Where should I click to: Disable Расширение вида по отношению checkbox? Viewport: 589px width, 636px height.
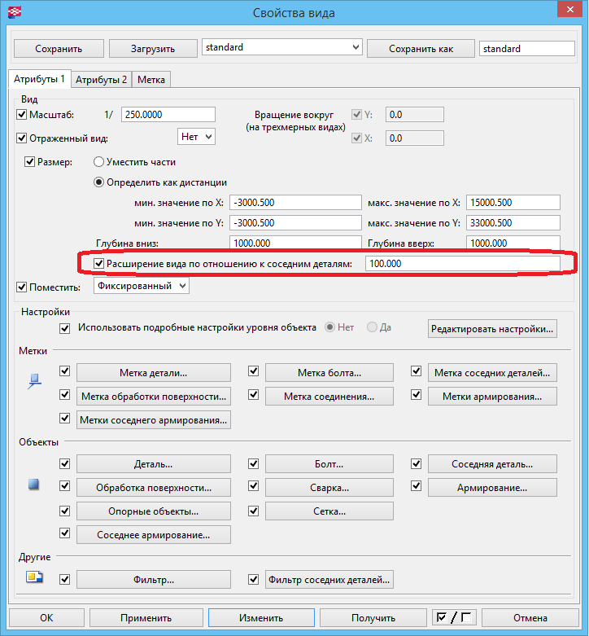[99, 264]
